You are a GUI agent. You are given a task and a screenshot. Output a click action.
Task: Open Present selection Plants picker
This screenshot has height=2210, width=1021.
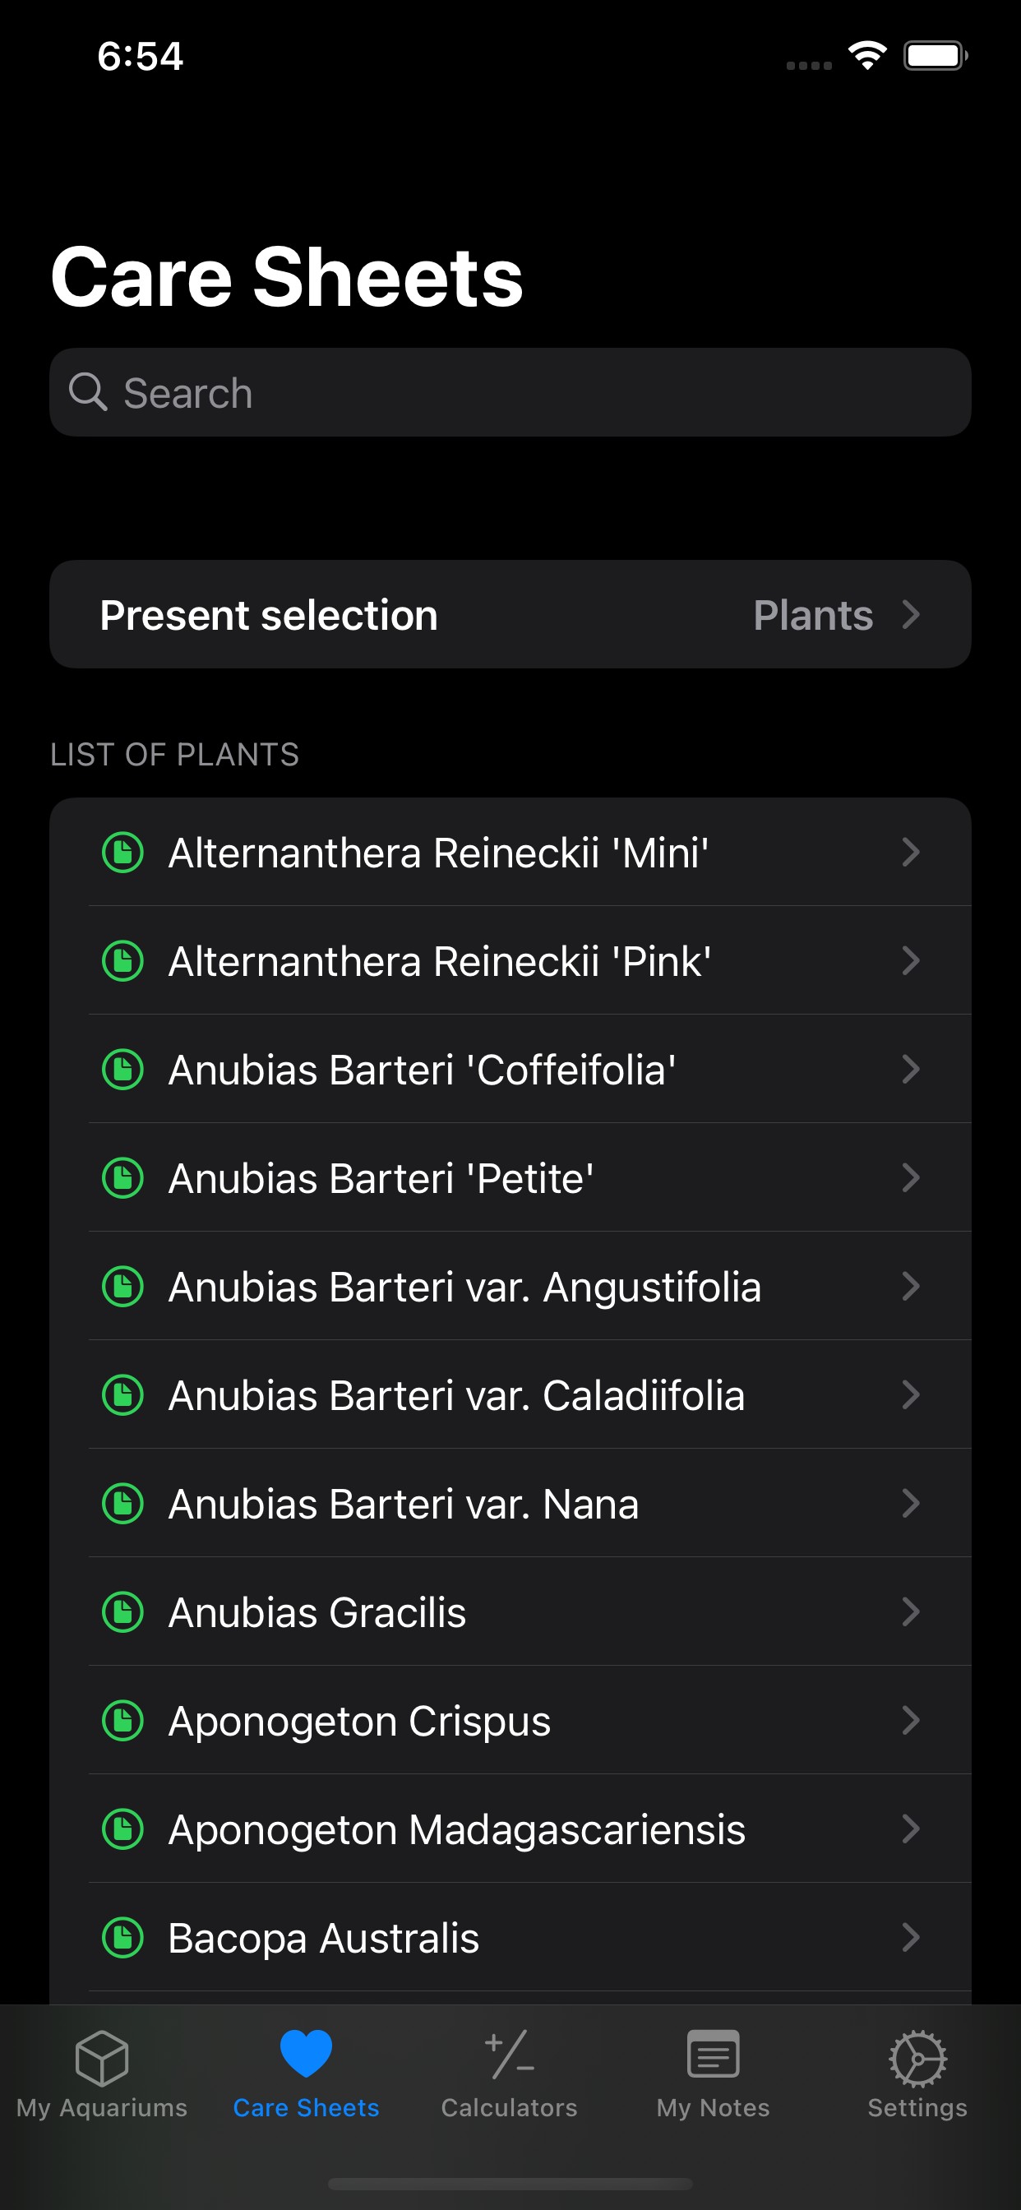click(510, 614)
